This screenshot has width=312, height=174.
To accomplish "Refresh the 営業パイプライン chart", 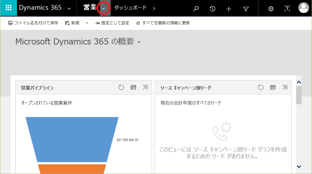I will (x=121, y=87).
